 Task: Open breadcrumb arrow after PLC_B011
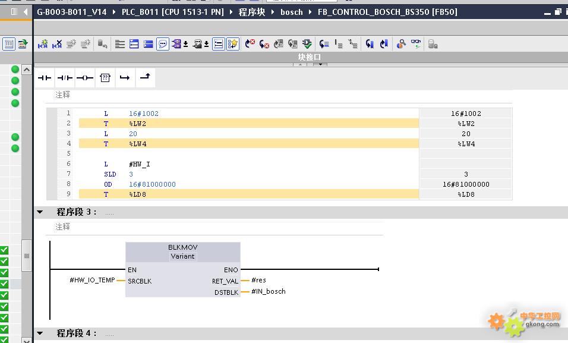(231, 12)
